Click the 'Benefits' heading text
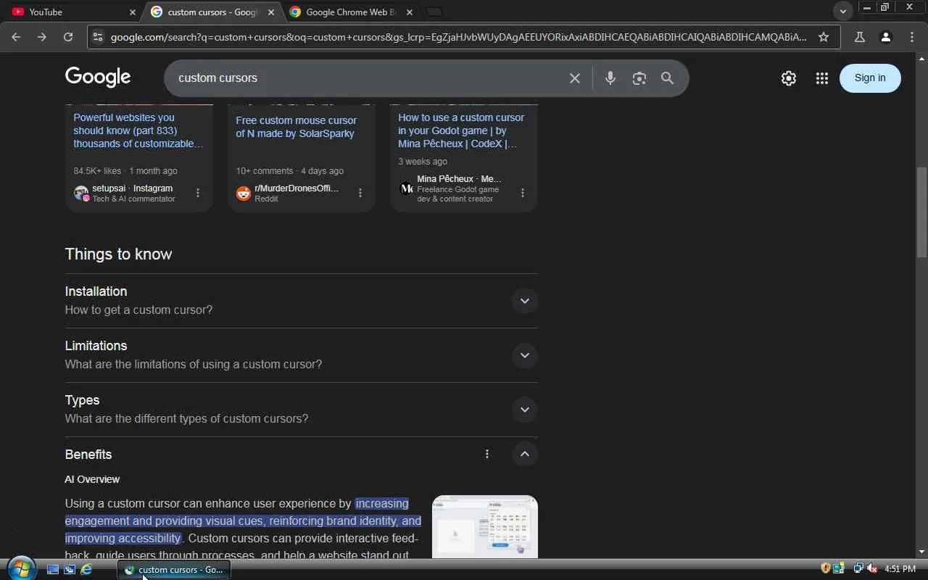 point(88,455)
